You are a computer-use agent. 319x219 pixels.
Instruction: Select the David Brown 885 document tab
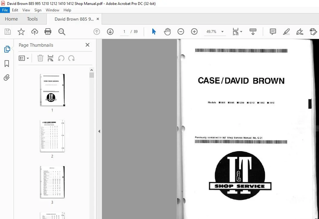(x=74, y=19)
